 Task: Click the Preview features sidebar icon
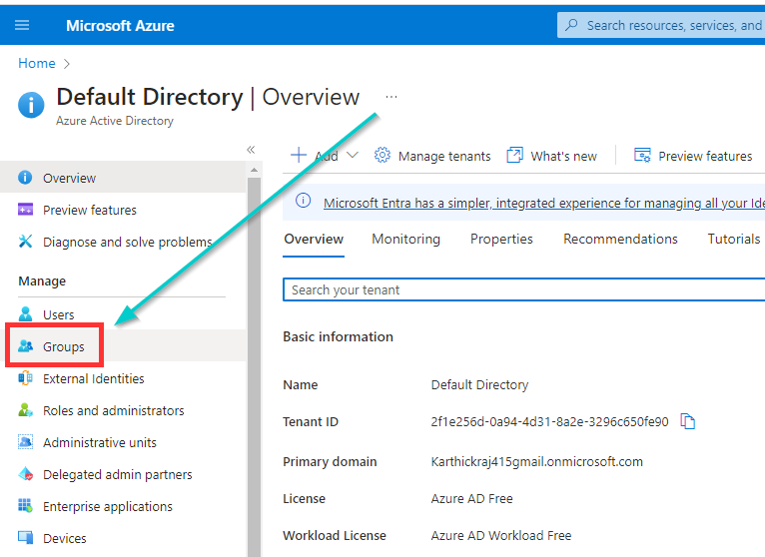point(25,210)
